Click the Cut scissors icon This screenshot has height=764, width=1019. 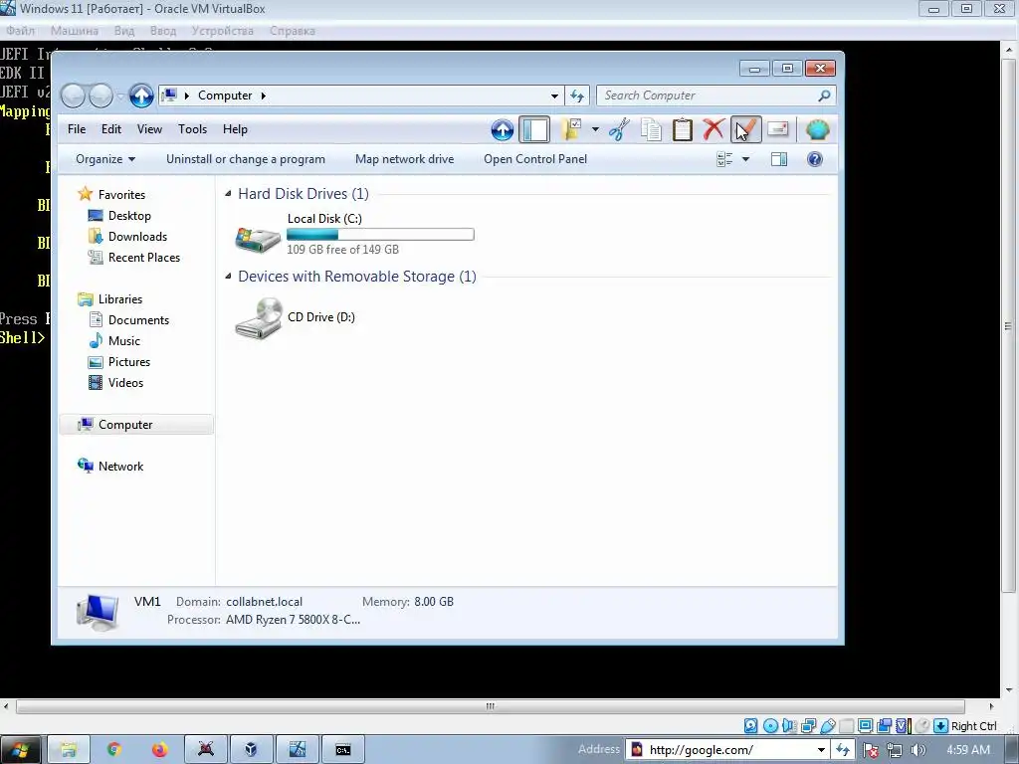click(x=619, y=129)
